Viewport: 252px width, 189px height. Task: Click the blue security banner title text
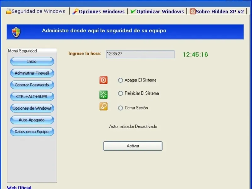[104, 31]
